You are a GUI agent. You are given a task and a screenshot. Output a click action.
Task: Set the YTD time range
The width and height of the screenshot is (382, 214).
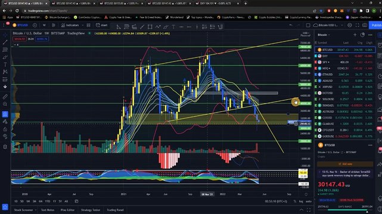coord(48,202)
